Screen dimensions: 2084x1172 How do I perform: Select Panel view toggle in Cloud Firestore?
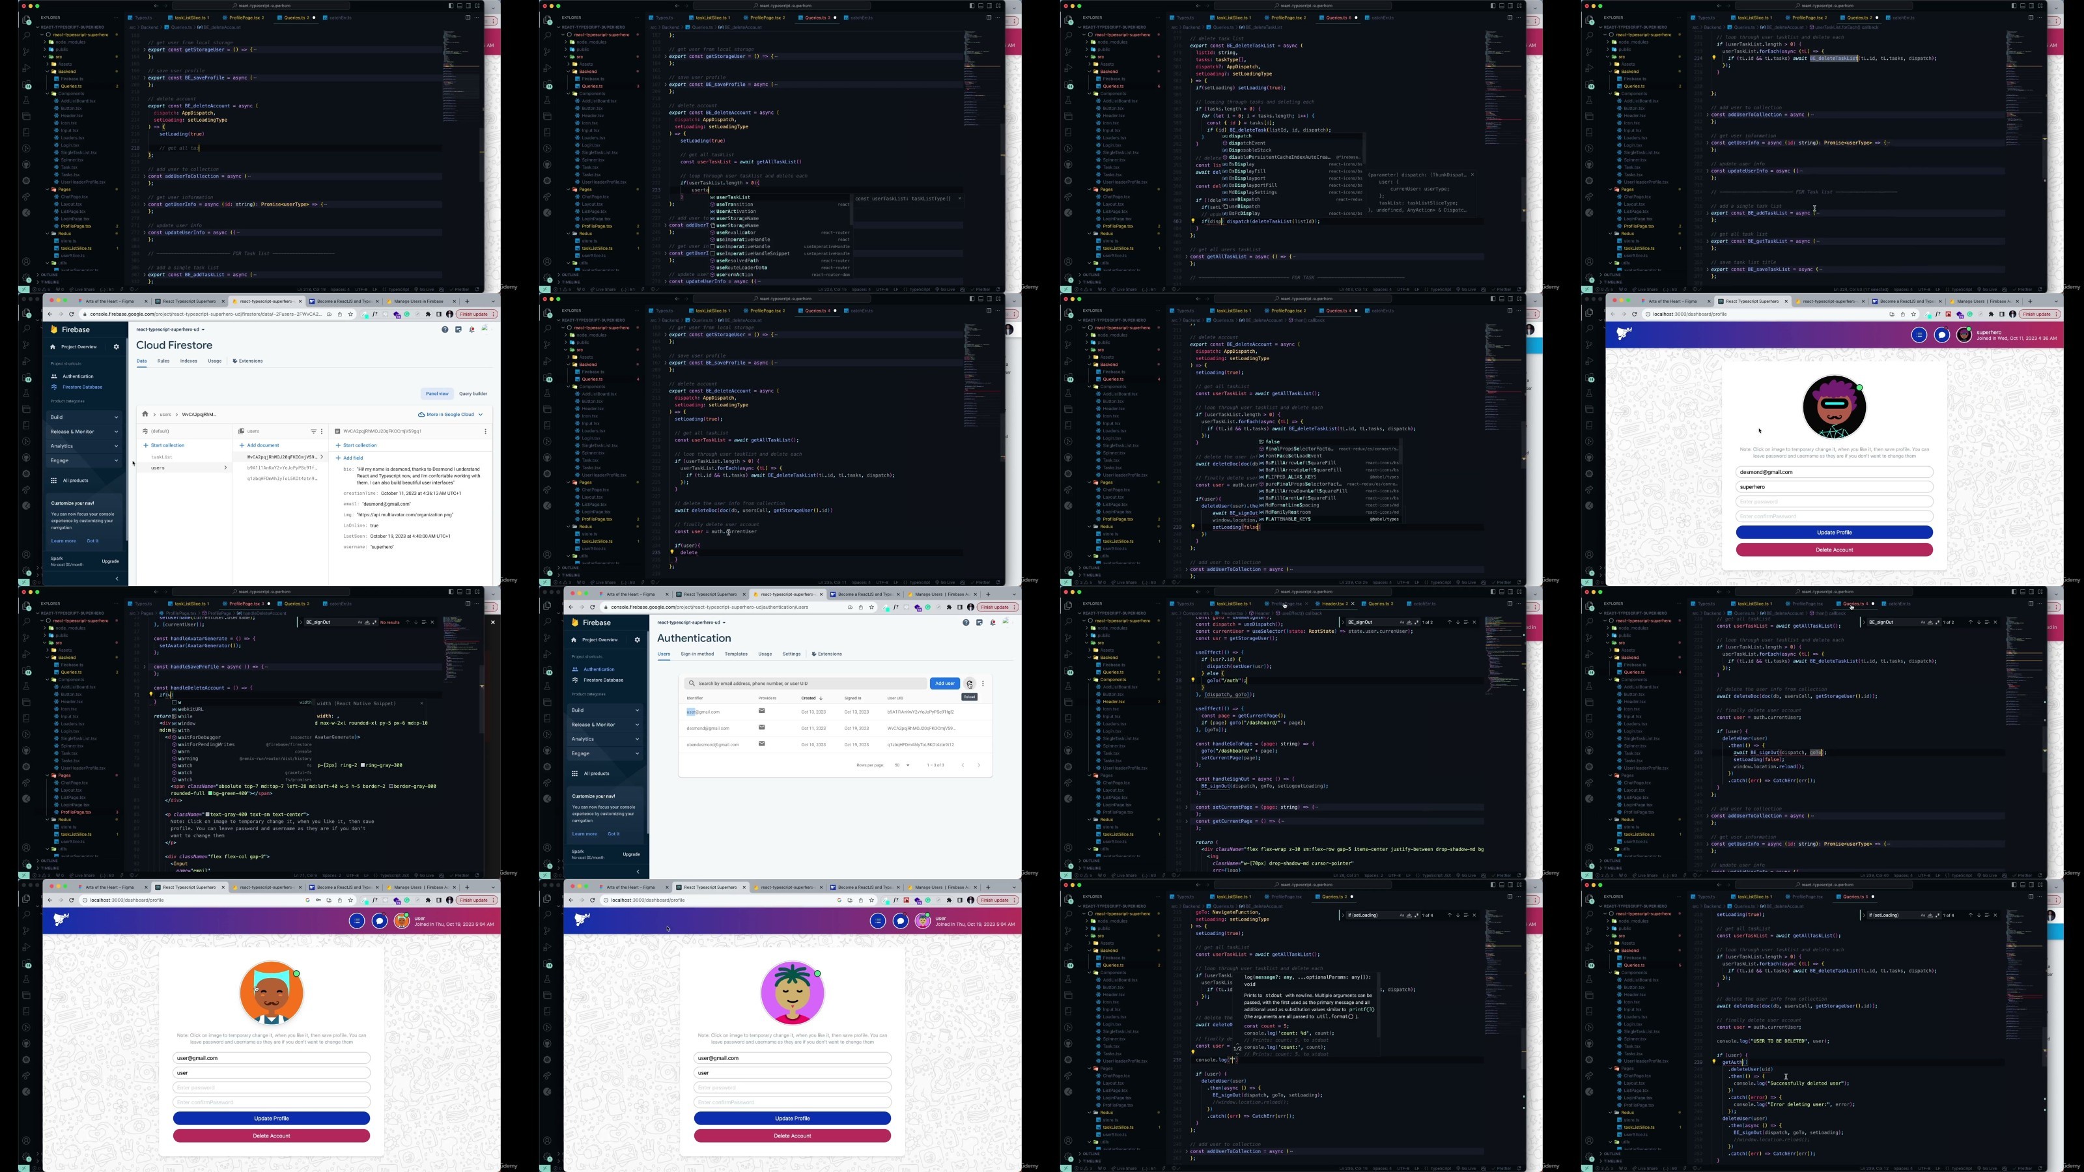437,394
